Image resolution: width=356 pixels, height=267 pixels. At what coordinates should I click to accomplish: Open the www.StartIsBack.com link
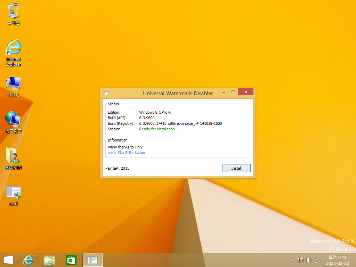pos(126,153)
